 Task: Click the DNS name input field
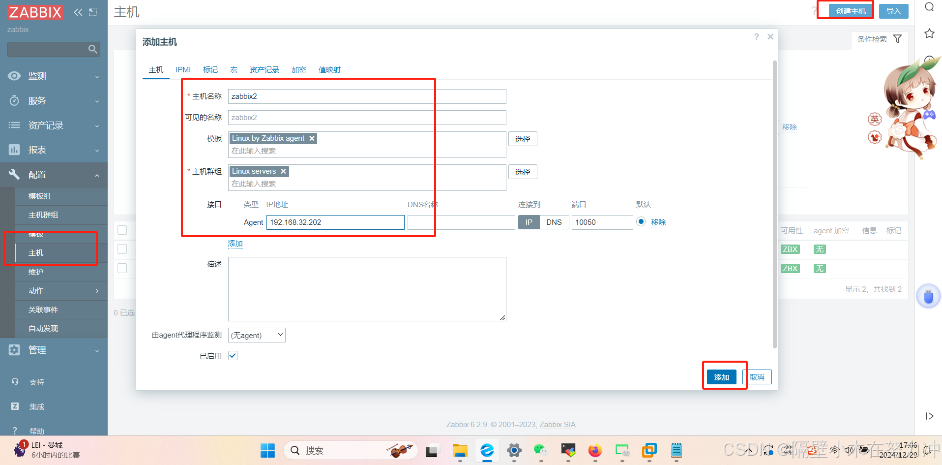(461, 222)
